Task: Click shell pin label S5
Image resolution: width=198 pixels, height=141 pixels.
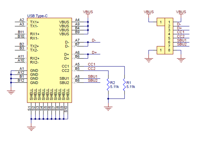Action: 46,109
